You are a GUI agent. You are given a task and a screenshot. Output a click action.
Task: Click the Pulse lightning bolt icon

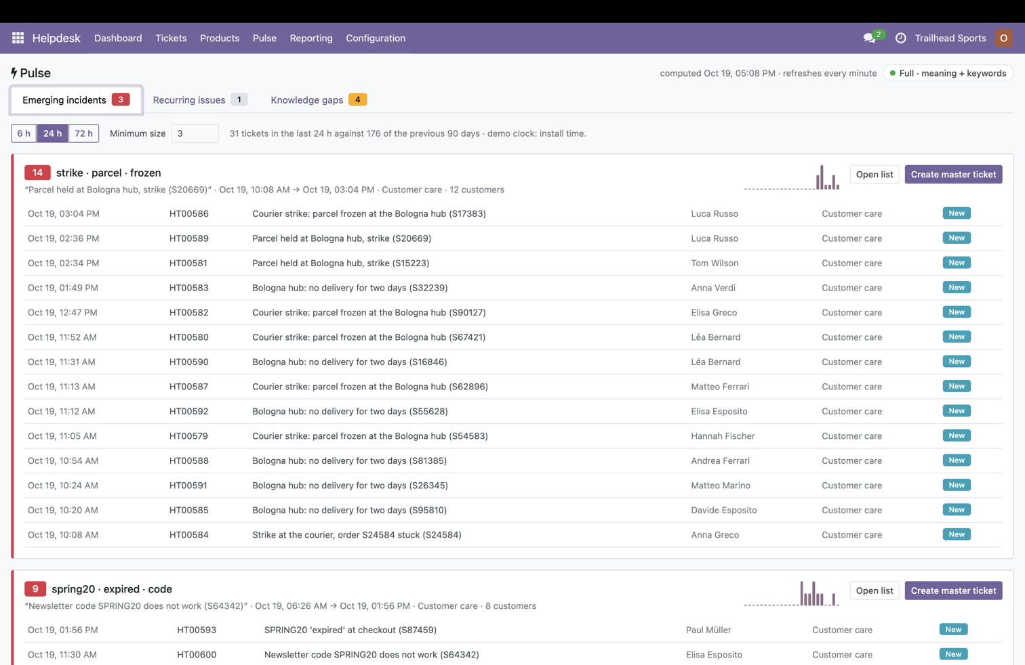pos(14,72)
